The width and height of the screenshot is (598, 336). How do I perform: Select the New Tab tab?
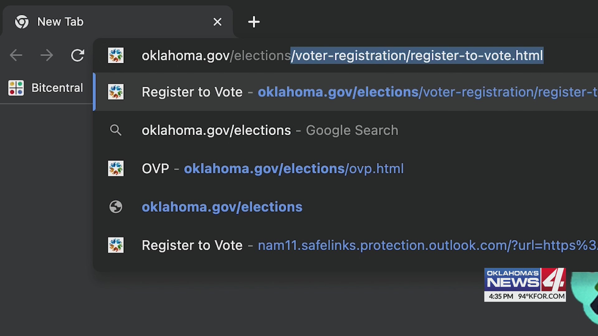[x=93, y=22]
